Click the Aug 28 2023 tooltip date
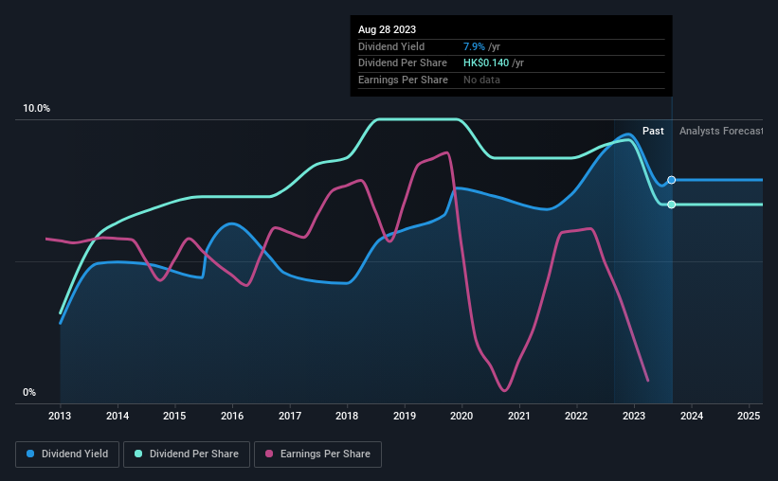Screen dimensions: 778x481 tap(387, 29)
